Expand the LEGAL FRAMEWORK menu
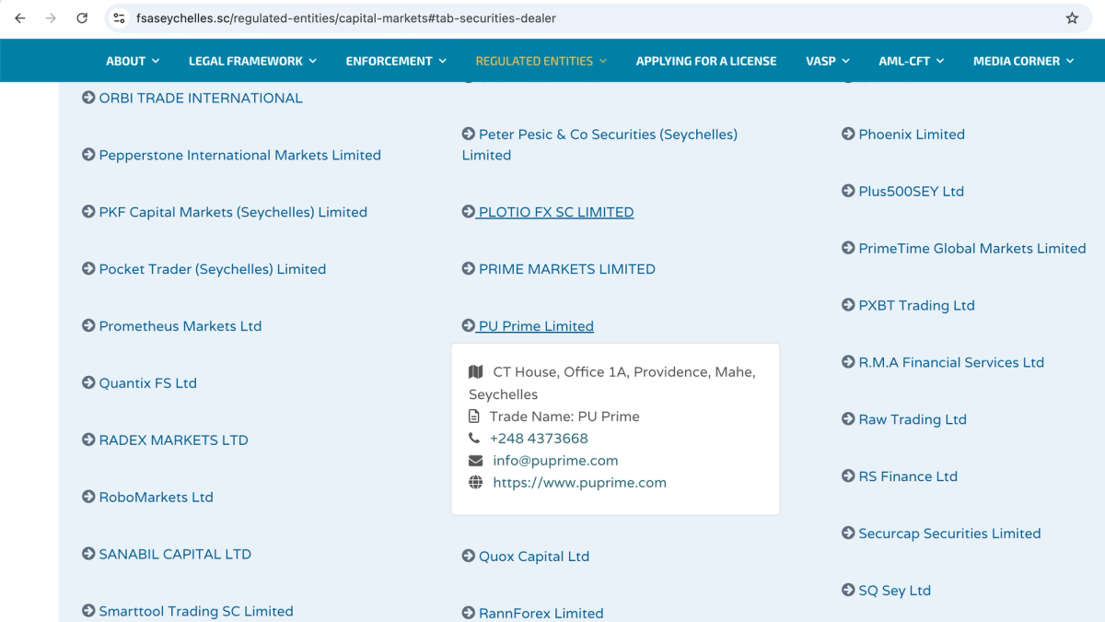The width and height of the screenshot is (1105, 622). pos(252,61)
